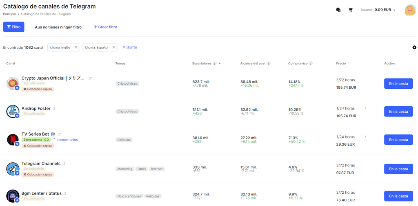Screen dimensions: 418x206
Task: Open table settings gear icon
Action: point(414,47)
